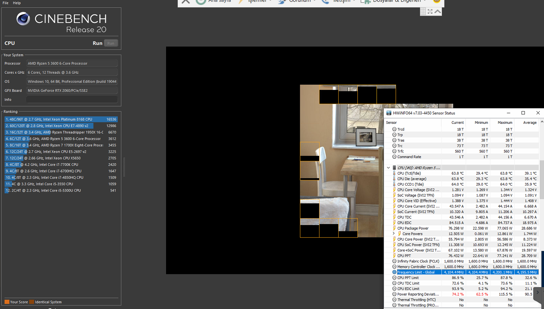Screen dimensions: 544x309
Task: Click clock icon beside Thermal Throttling (HTC)
Action: click(x=394, y=300)
